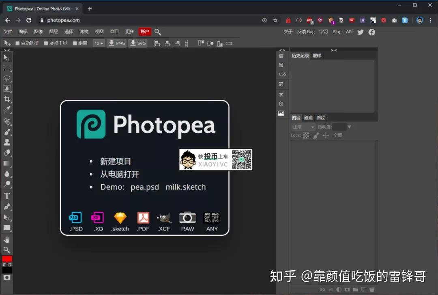Select the Type tool
The width and height of the screenshot is (438, 295).
(x=7, y=196)
